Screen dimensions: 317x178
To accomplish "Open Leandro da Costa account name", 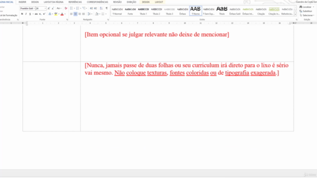I will (x=306, y=2).
